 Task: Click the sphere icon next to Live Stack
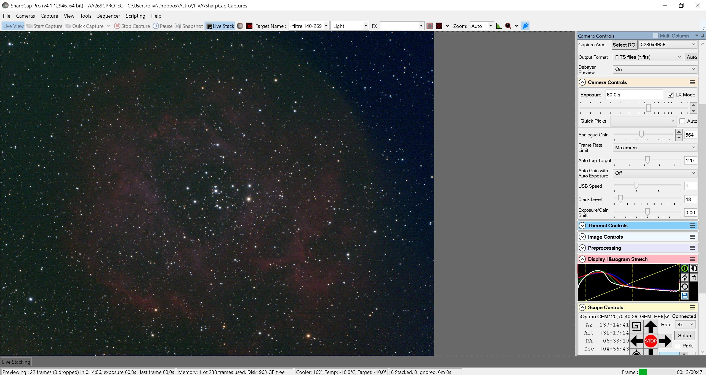240,26
